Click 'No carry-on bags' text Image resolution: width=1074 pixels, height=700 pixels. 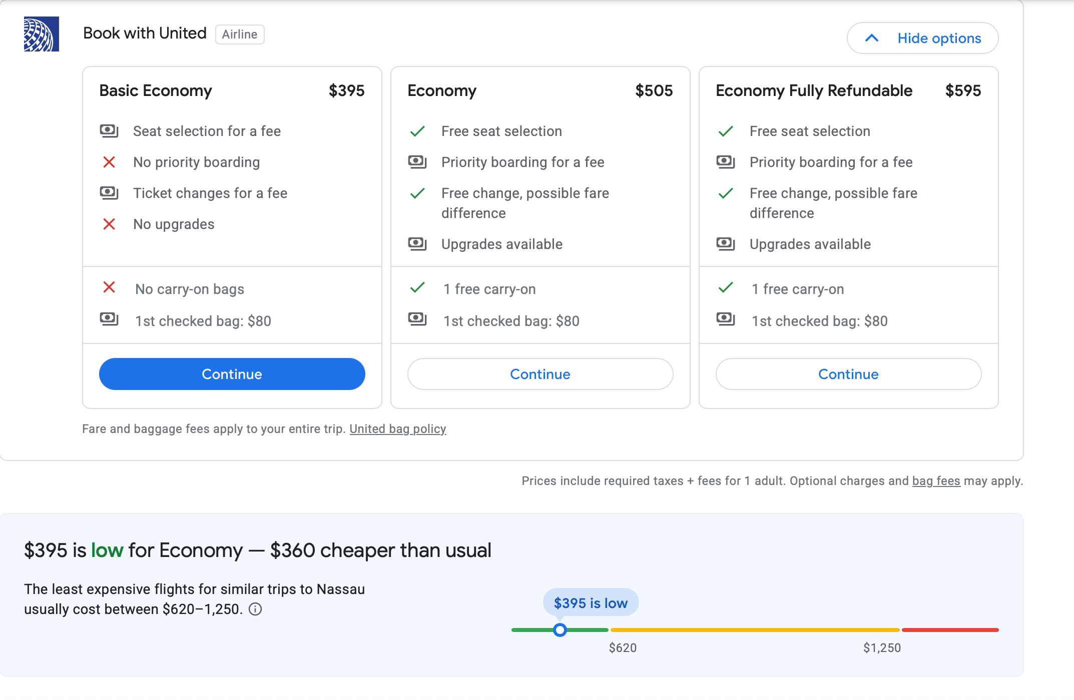coord(190,289)
